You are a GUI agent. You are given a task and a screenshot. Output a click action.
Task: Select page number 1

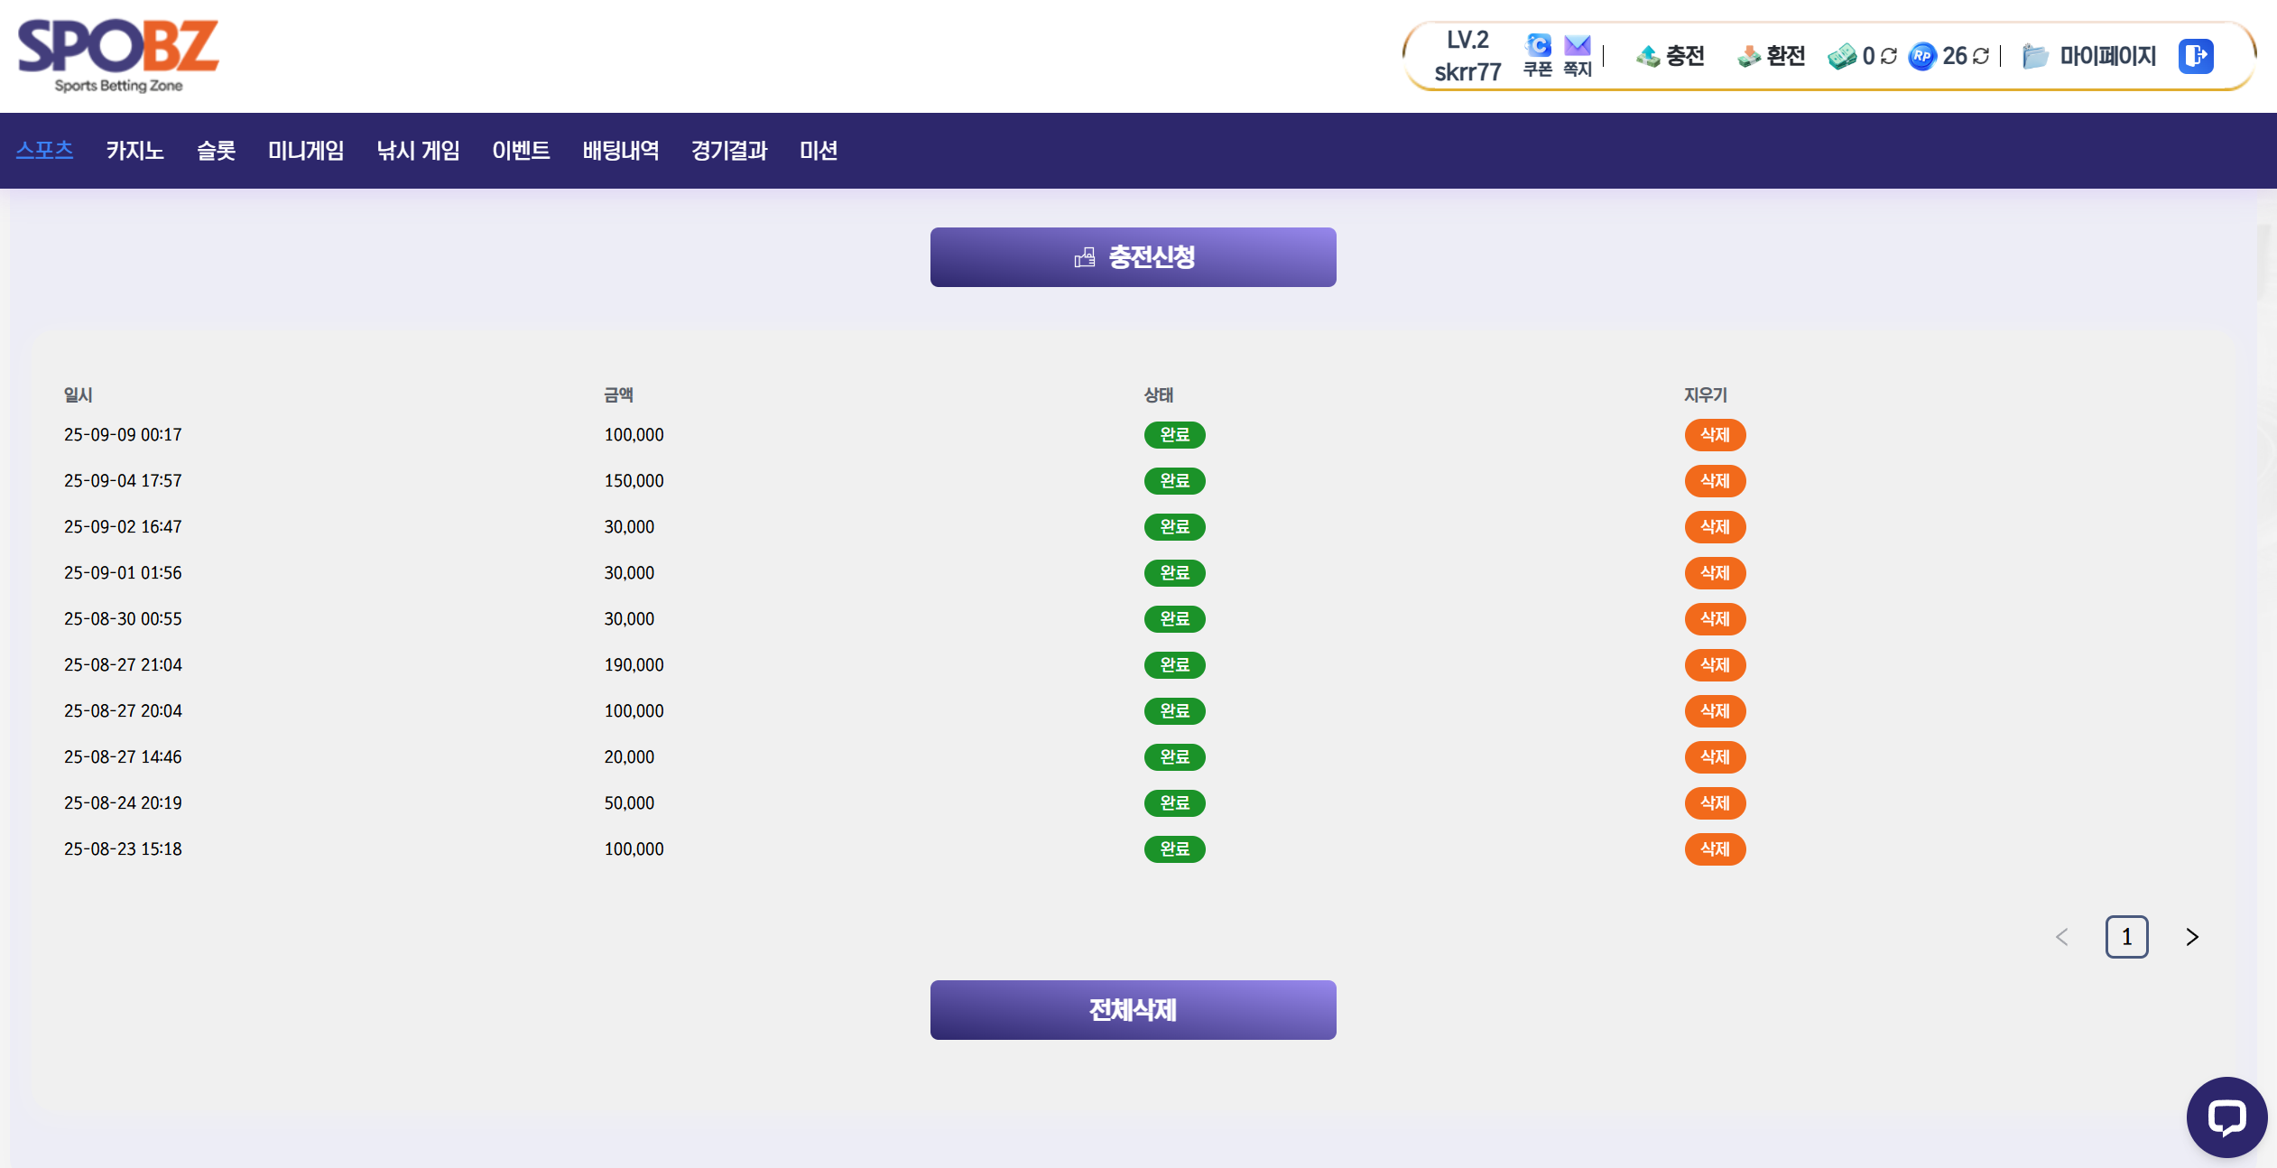pos(2126,937)
